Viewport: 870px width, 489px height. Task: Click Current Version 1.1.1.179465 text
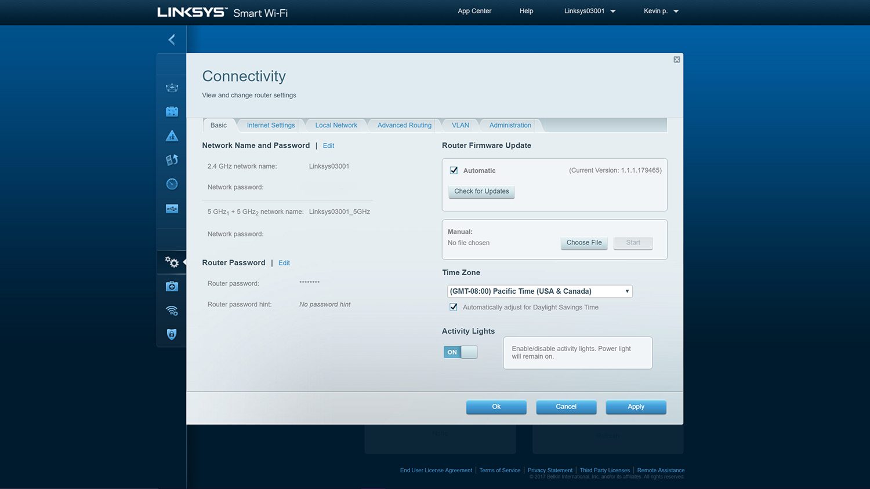pyautogui.click(x=615, y=170)
